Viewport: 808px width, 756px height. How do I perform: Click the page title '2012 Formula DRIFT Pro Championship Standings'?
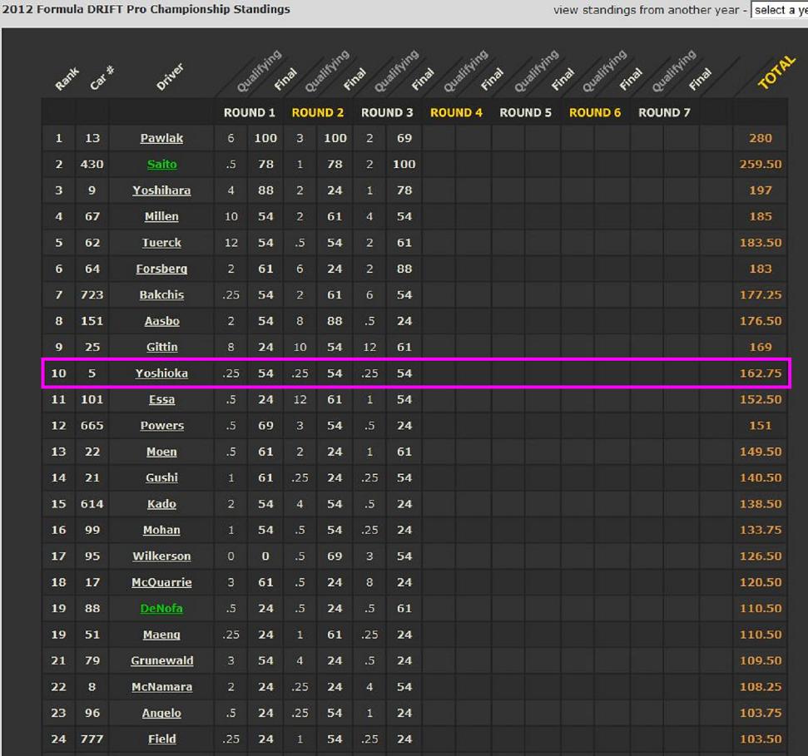(146, 9)
